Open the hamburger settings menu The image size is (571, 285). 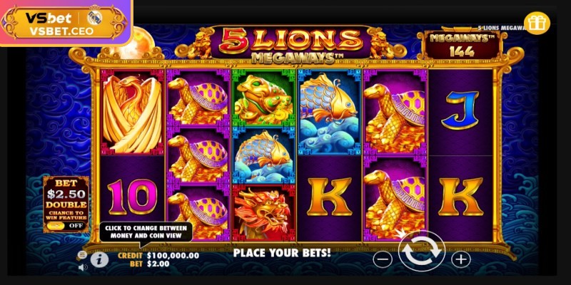pyautogui.click(x=82, y=255)
